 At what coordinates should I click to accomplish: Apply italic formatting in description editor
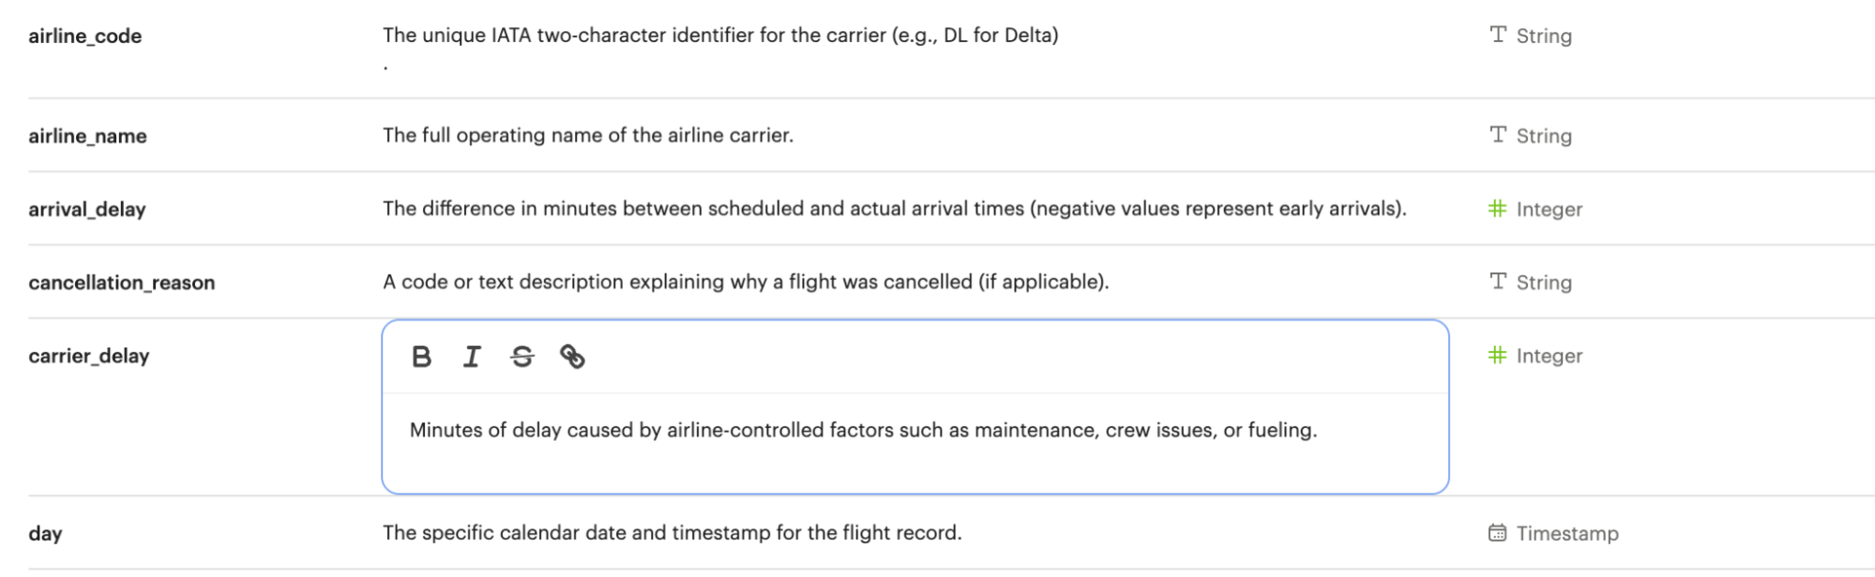[x=472, y=357]
